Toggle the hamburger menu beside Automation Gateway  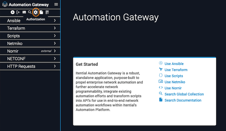[56, 4]
